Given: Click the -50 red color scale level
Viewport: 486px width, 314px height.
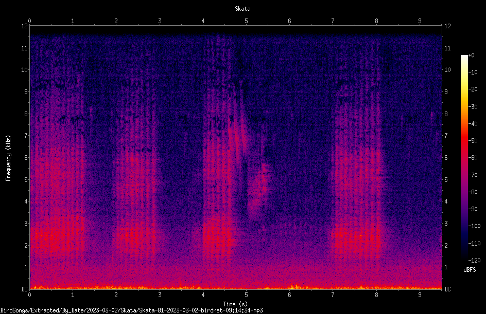Looking at the screenshot, I should coord(473,140).
